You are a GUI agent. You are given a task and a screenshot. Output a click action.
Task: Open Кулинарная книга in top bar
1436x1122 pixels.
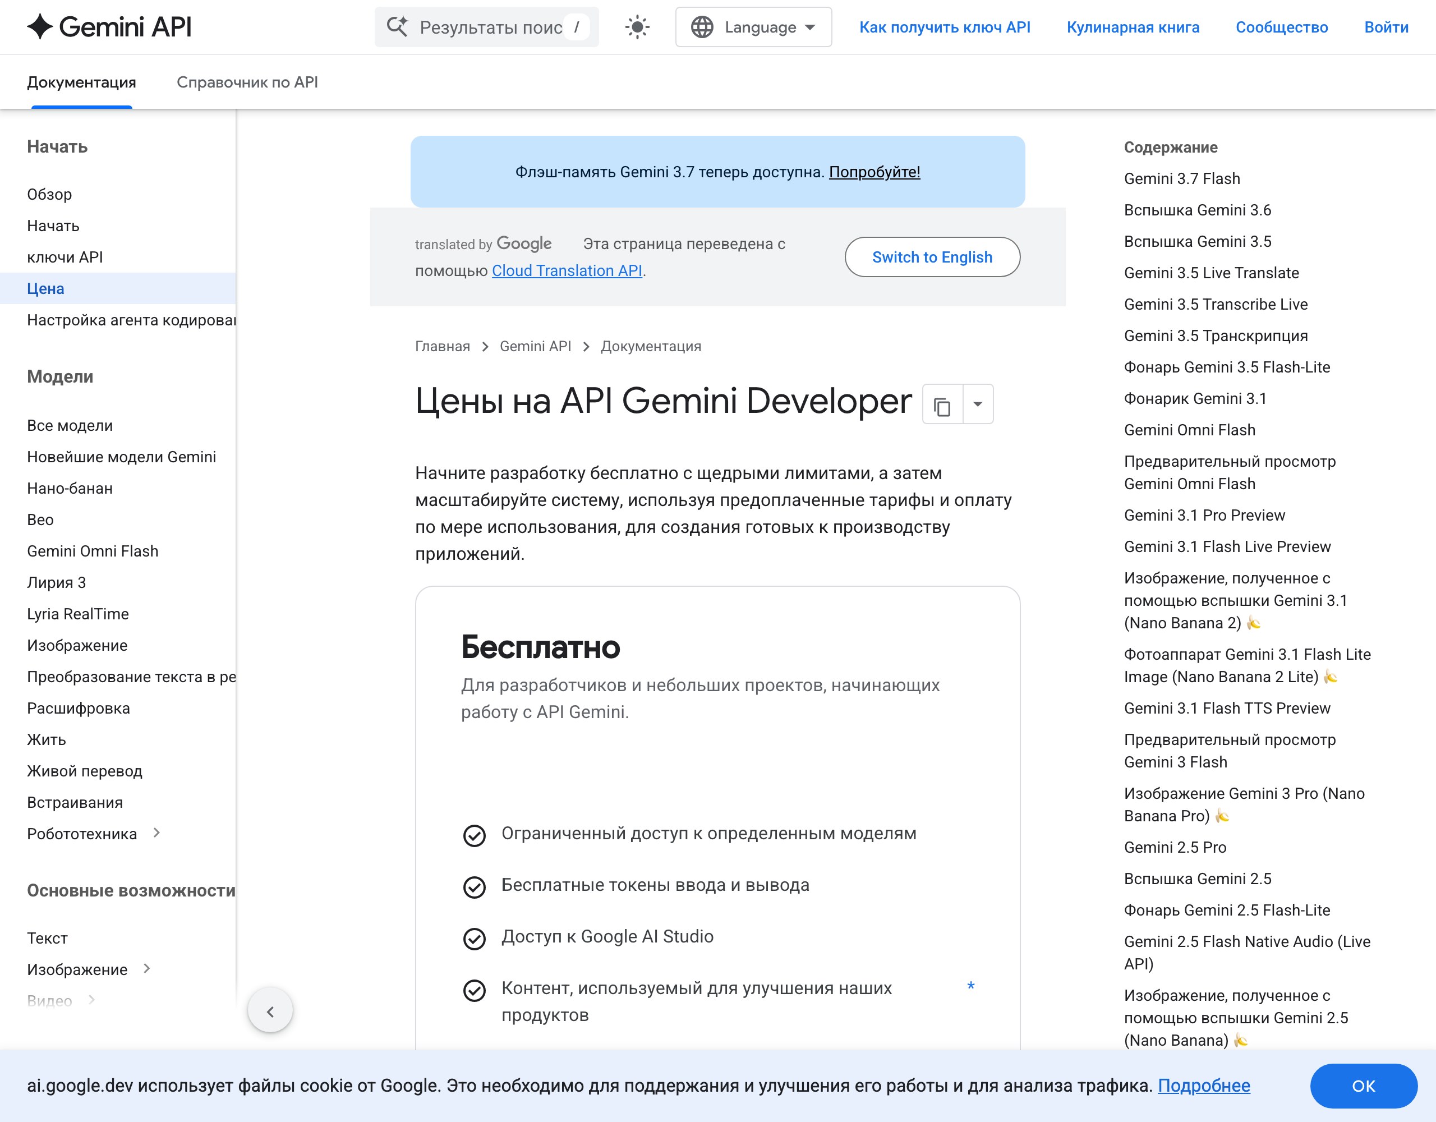click(1133, 27)
